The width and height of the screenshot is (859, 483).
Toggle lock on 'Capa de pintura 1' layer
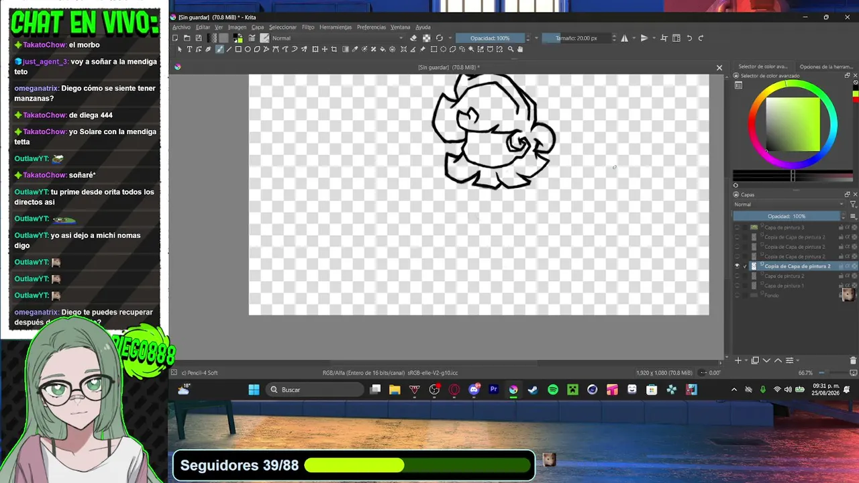pyautogui.click(x=841, y=286)
